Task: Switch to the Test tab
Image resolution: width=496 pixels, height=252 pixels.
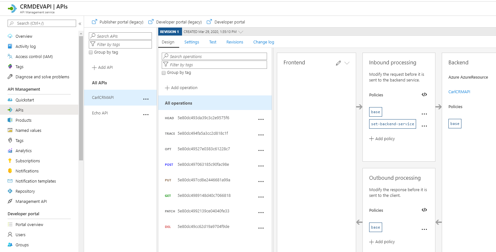Action: point(213,42)
